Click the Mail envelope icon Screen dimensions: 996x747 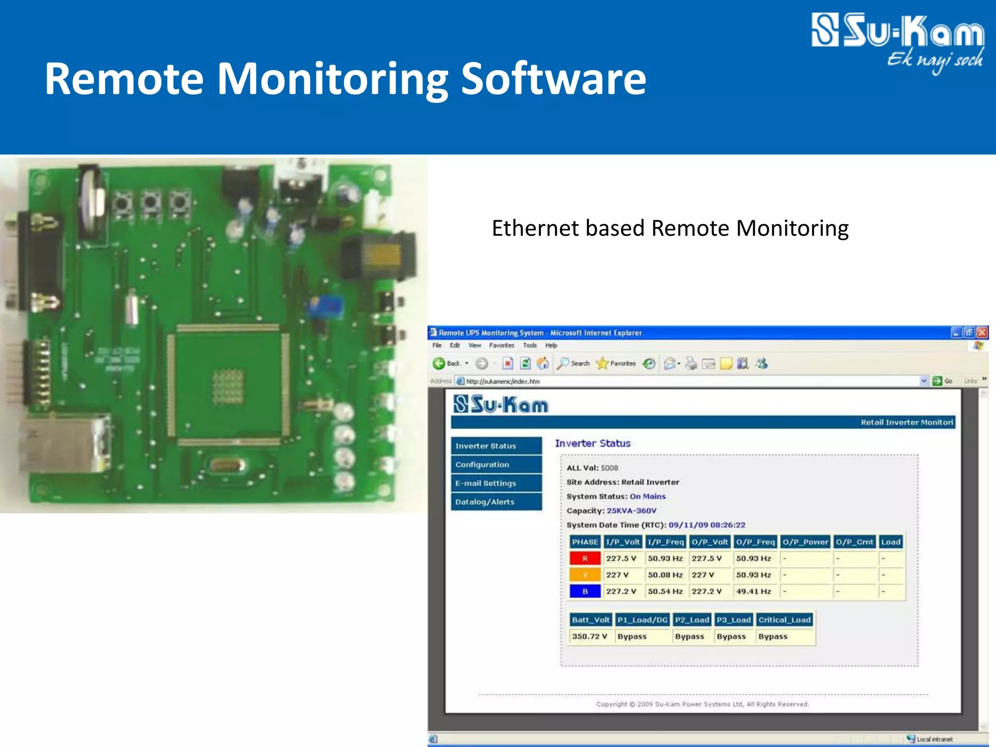pos(670,363)
